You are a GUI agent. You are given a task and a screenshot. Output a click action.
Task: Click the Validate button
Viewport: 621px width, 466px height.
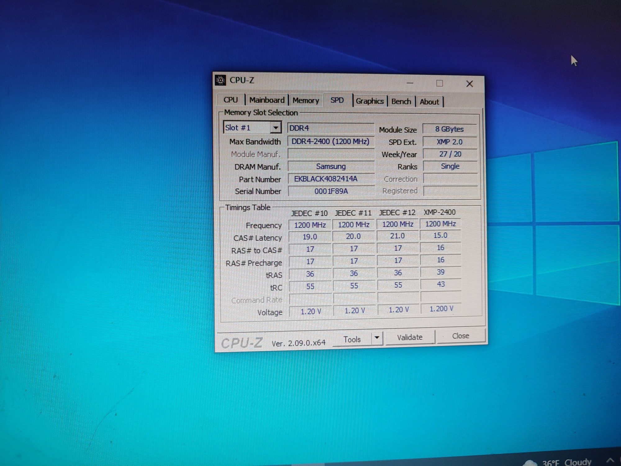pyautogui.click(x=410, y=337)
